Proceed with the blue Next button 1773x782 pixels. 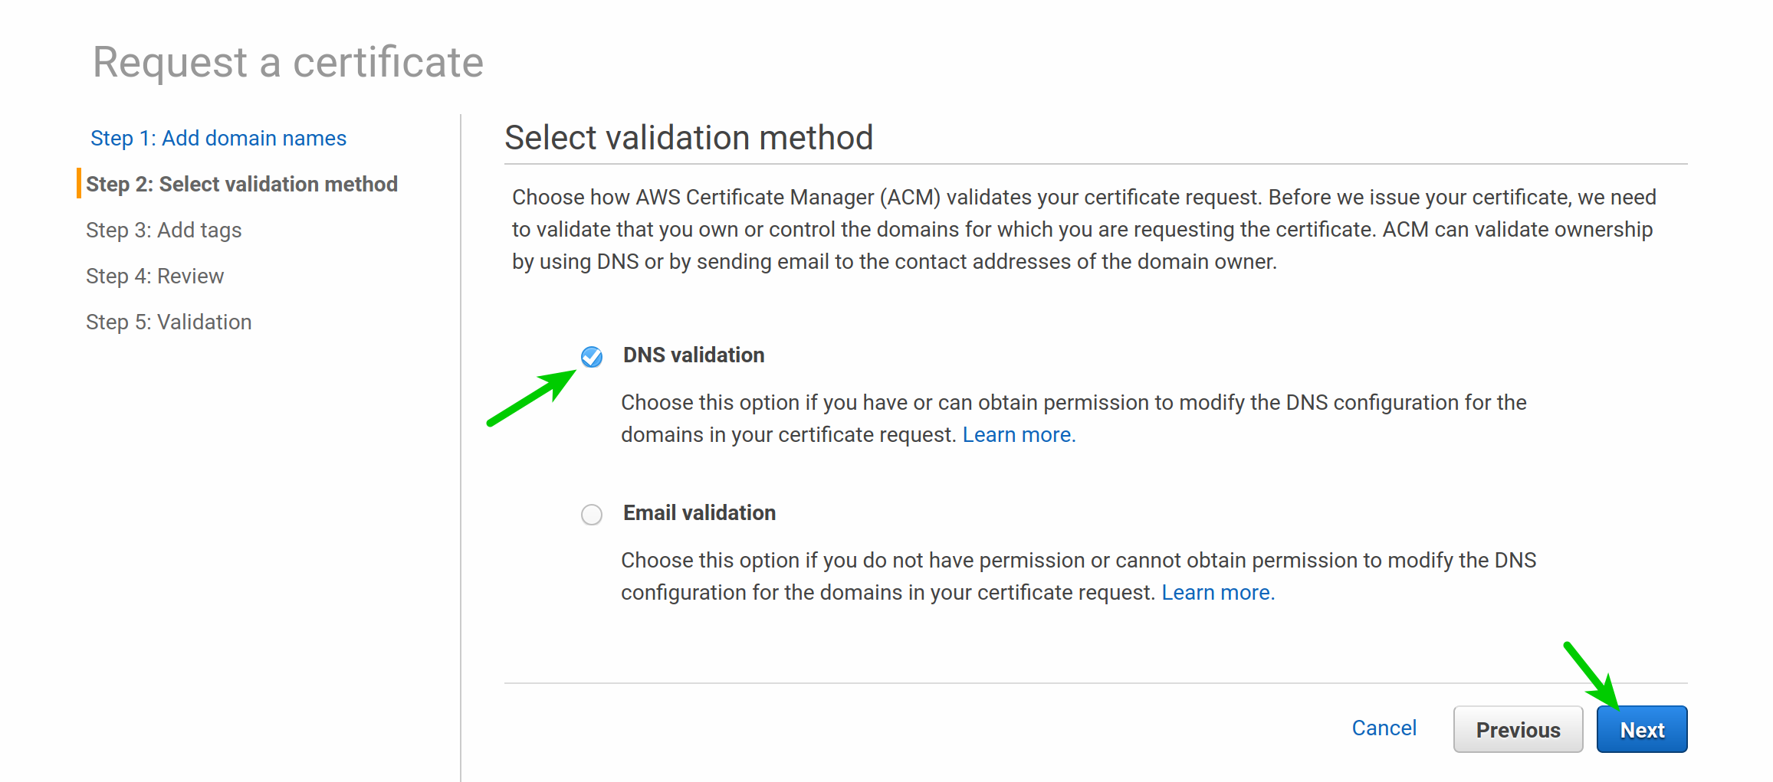pyautogui.click(x=1642, y=729)
